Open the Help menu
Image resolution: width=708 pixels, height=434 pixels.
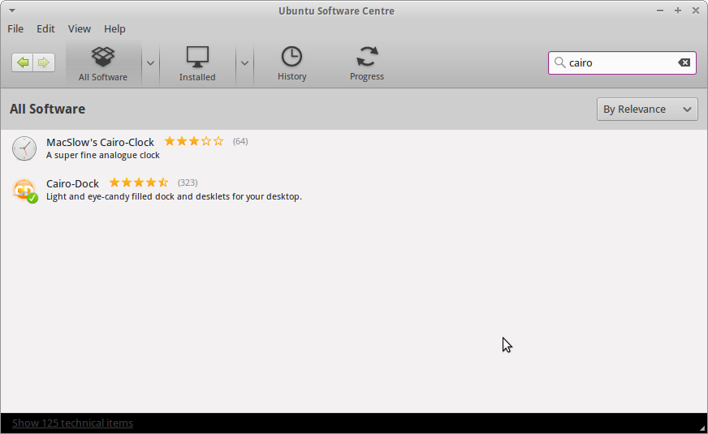tap(114, 29)
